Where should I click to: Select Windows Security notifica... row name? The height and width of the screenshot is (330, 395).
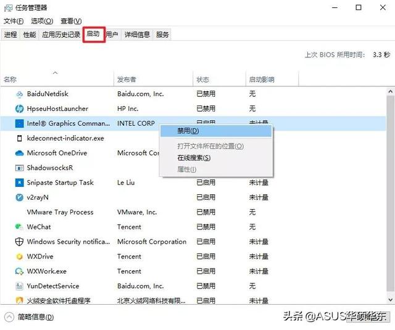pyautogui.click(x=69, y=242)
